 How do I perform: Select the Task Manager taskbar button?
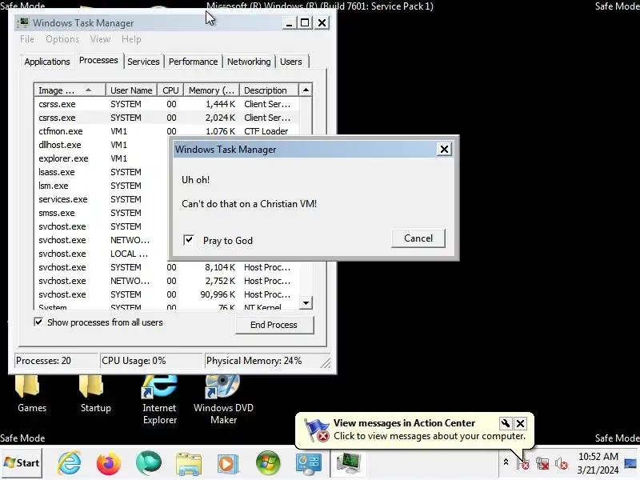[348, 464]
